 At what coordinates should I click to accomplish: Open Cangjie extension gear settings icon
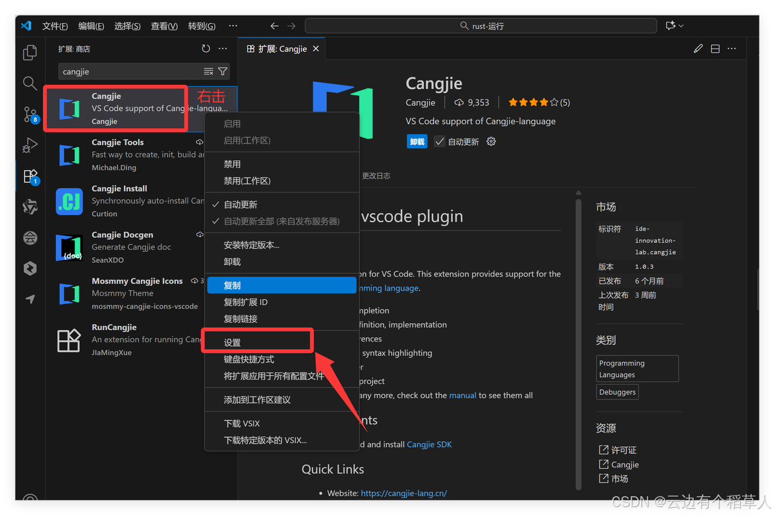coord(491,142)
